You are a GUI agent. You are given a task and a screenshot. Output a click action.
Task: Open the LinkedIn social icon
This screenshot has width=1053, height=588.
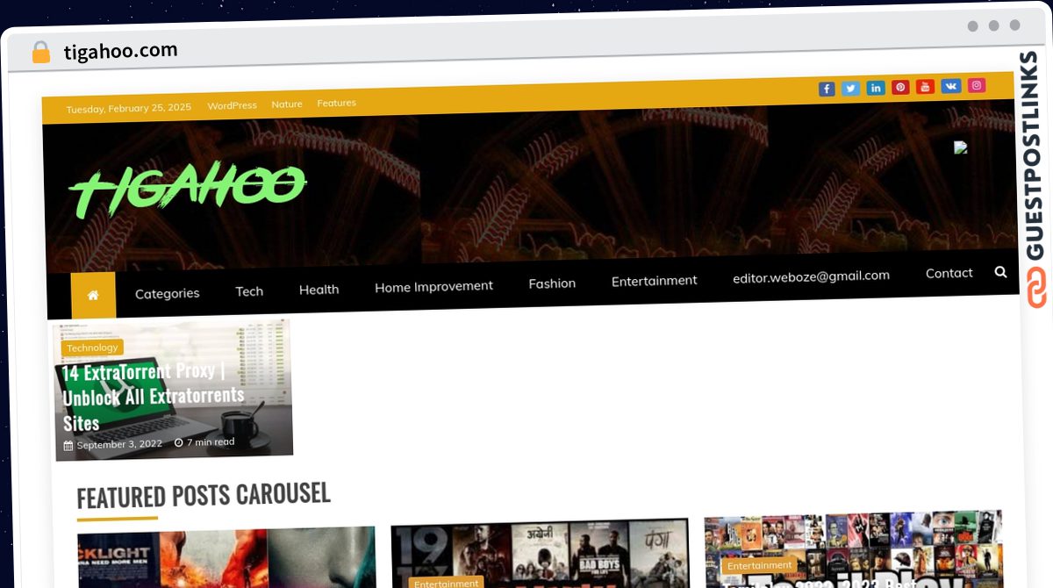click(x=876, y=88)
